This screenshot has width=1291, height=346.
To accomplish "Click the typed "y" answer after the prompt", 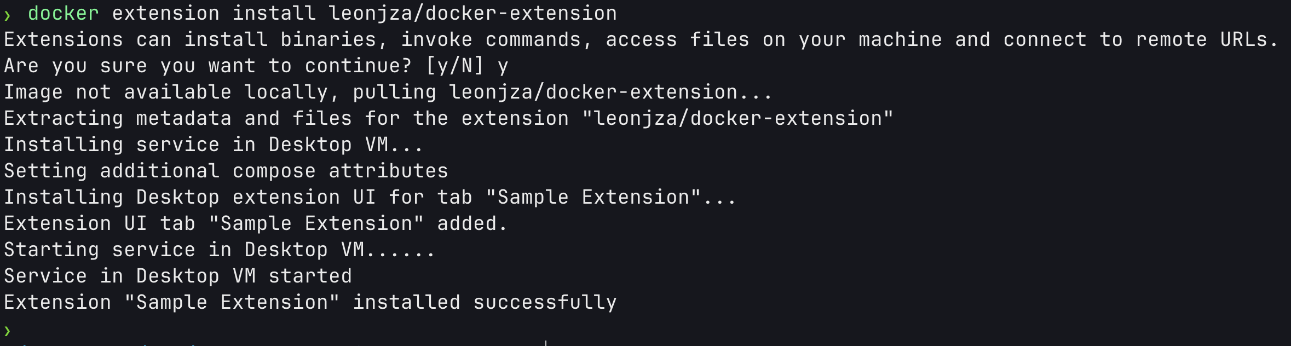I will [x=503, y=67].
